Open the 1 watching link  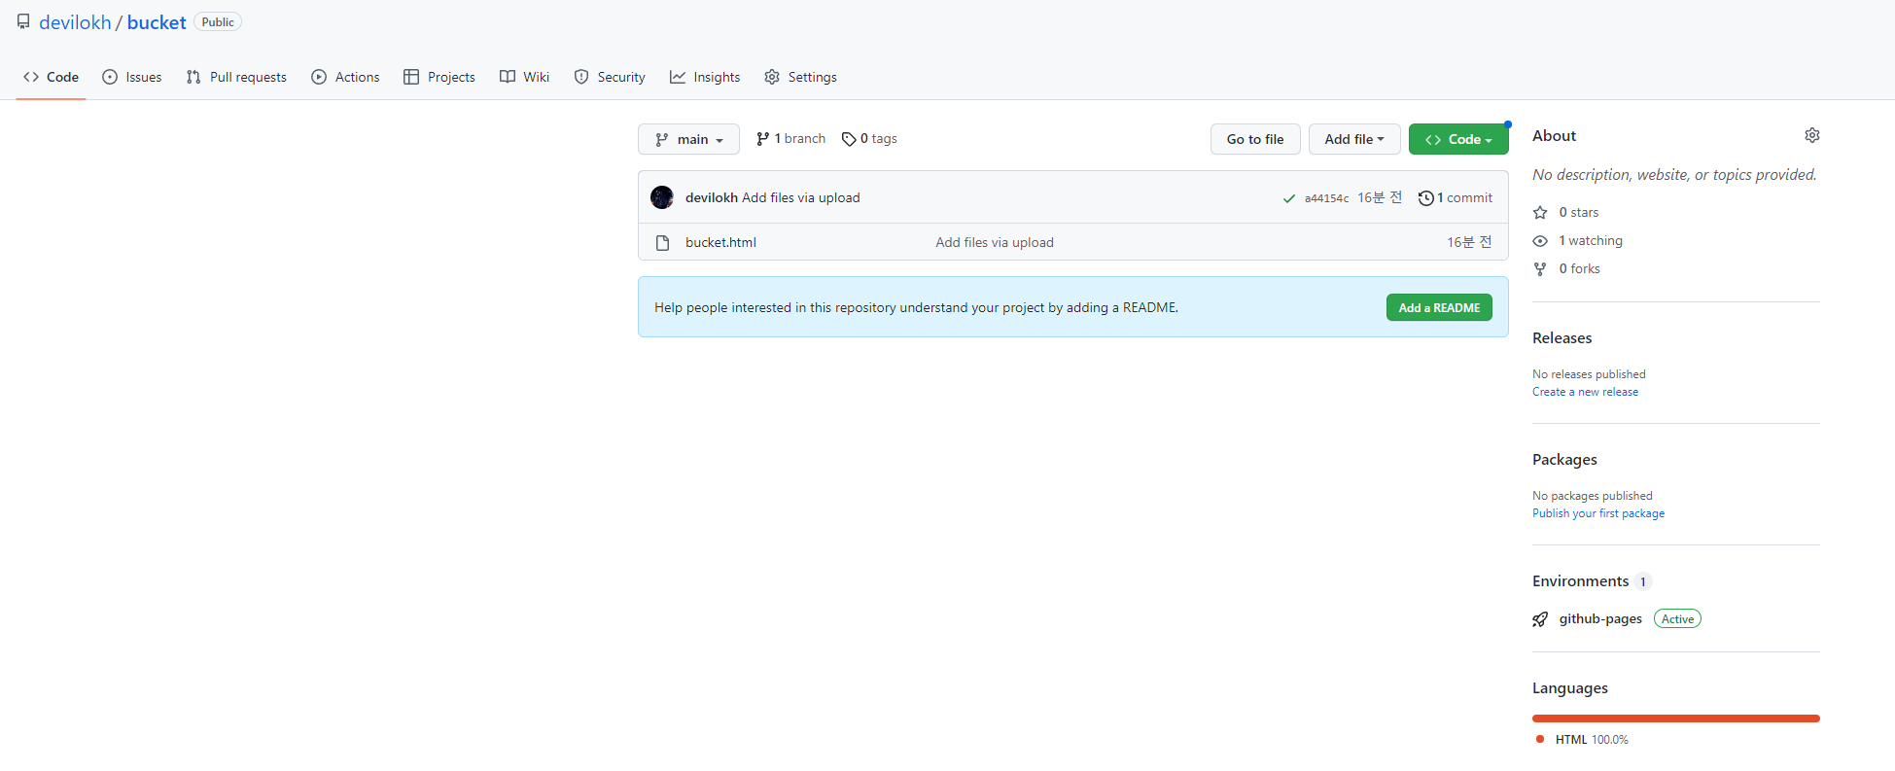coord(1578,240)
